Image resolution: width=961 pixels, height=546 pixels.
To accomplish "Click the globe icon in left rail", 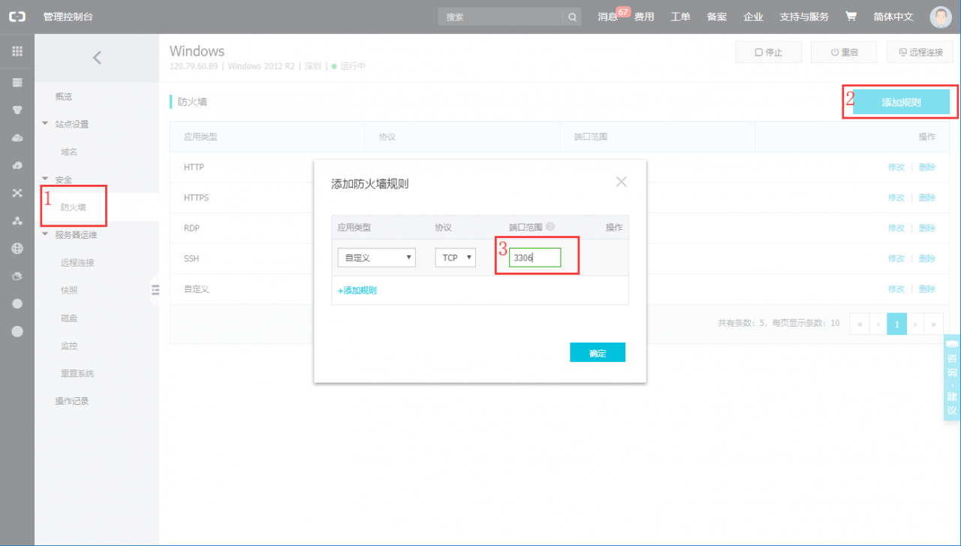I will tap(17, 248).
